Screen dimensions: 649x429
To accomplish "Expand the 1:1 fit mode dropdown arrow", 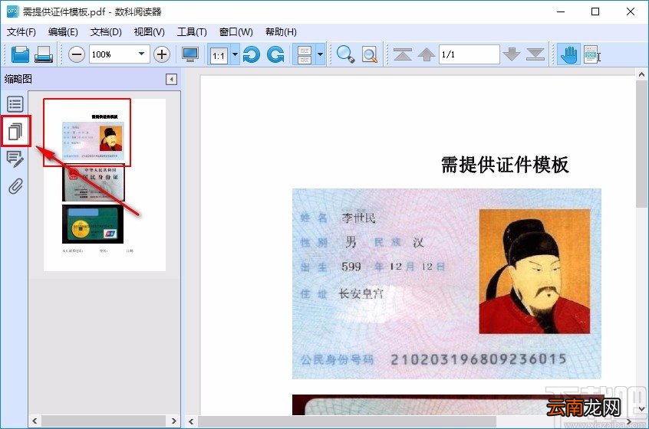I will click(235, 54).
